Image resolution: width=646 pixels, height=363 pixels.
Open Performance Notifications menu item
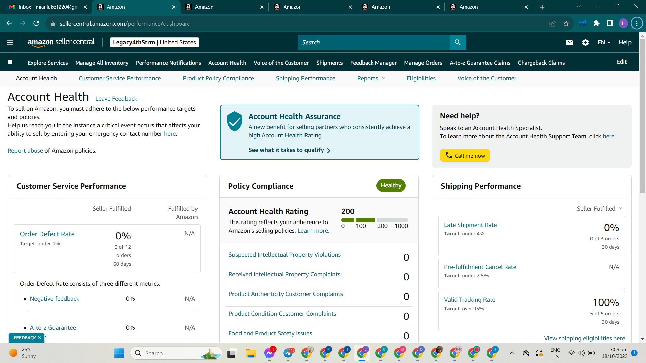point(168,63)
